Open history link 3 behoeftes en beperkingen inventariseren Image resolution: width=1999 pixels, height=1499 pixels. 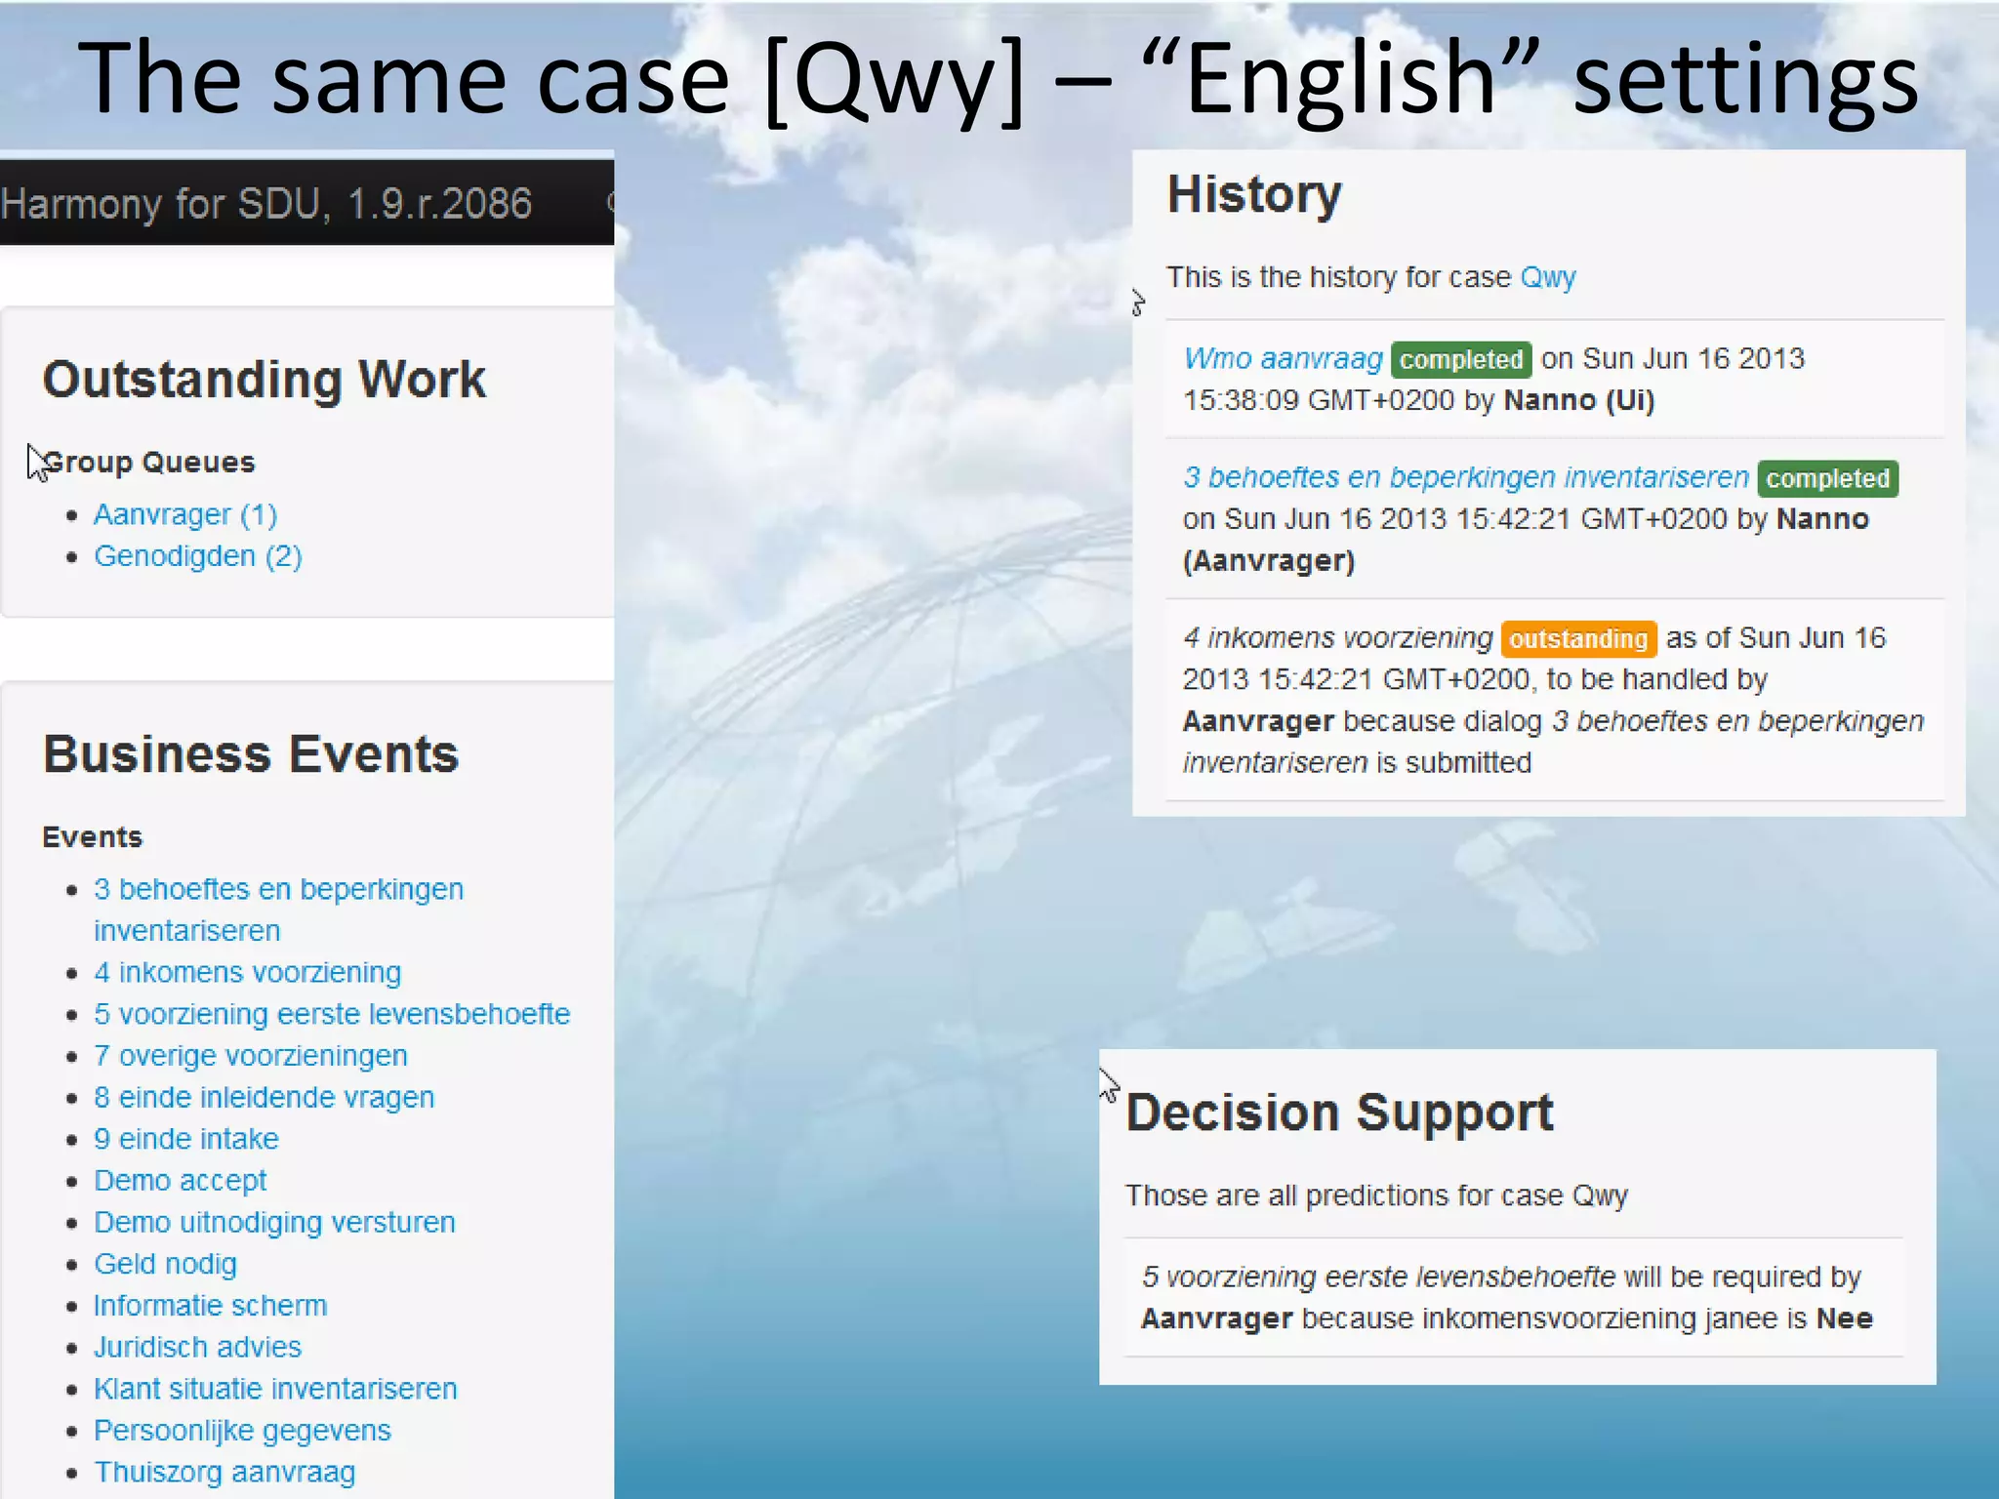click(1466, 477)
